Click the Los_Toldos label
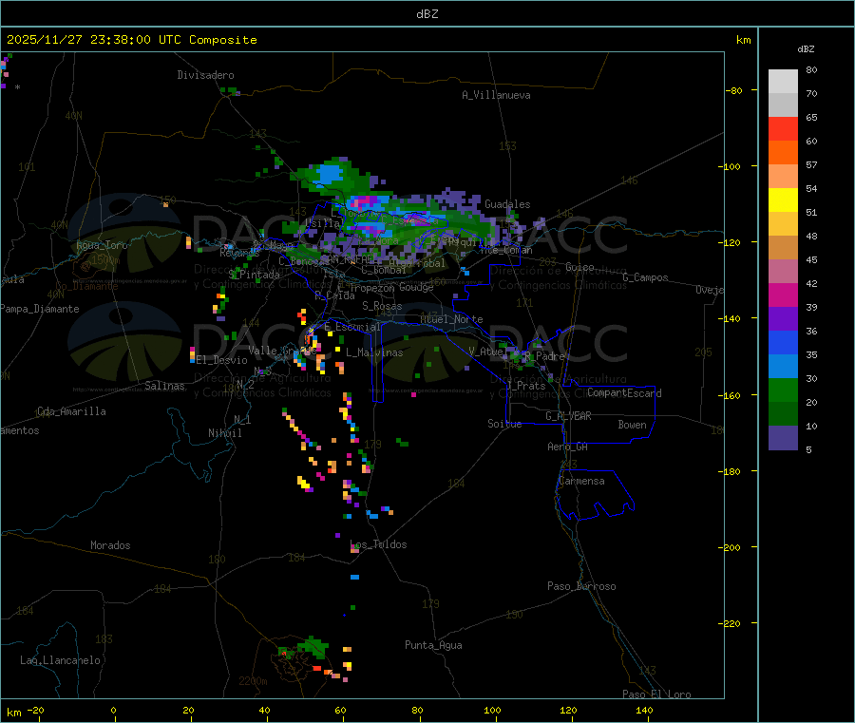 pos(378,544)
